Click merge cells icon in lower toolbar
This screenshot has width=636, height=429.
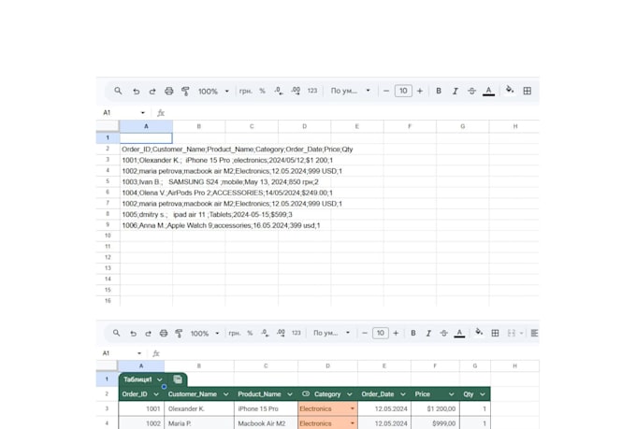click(511, 333)
